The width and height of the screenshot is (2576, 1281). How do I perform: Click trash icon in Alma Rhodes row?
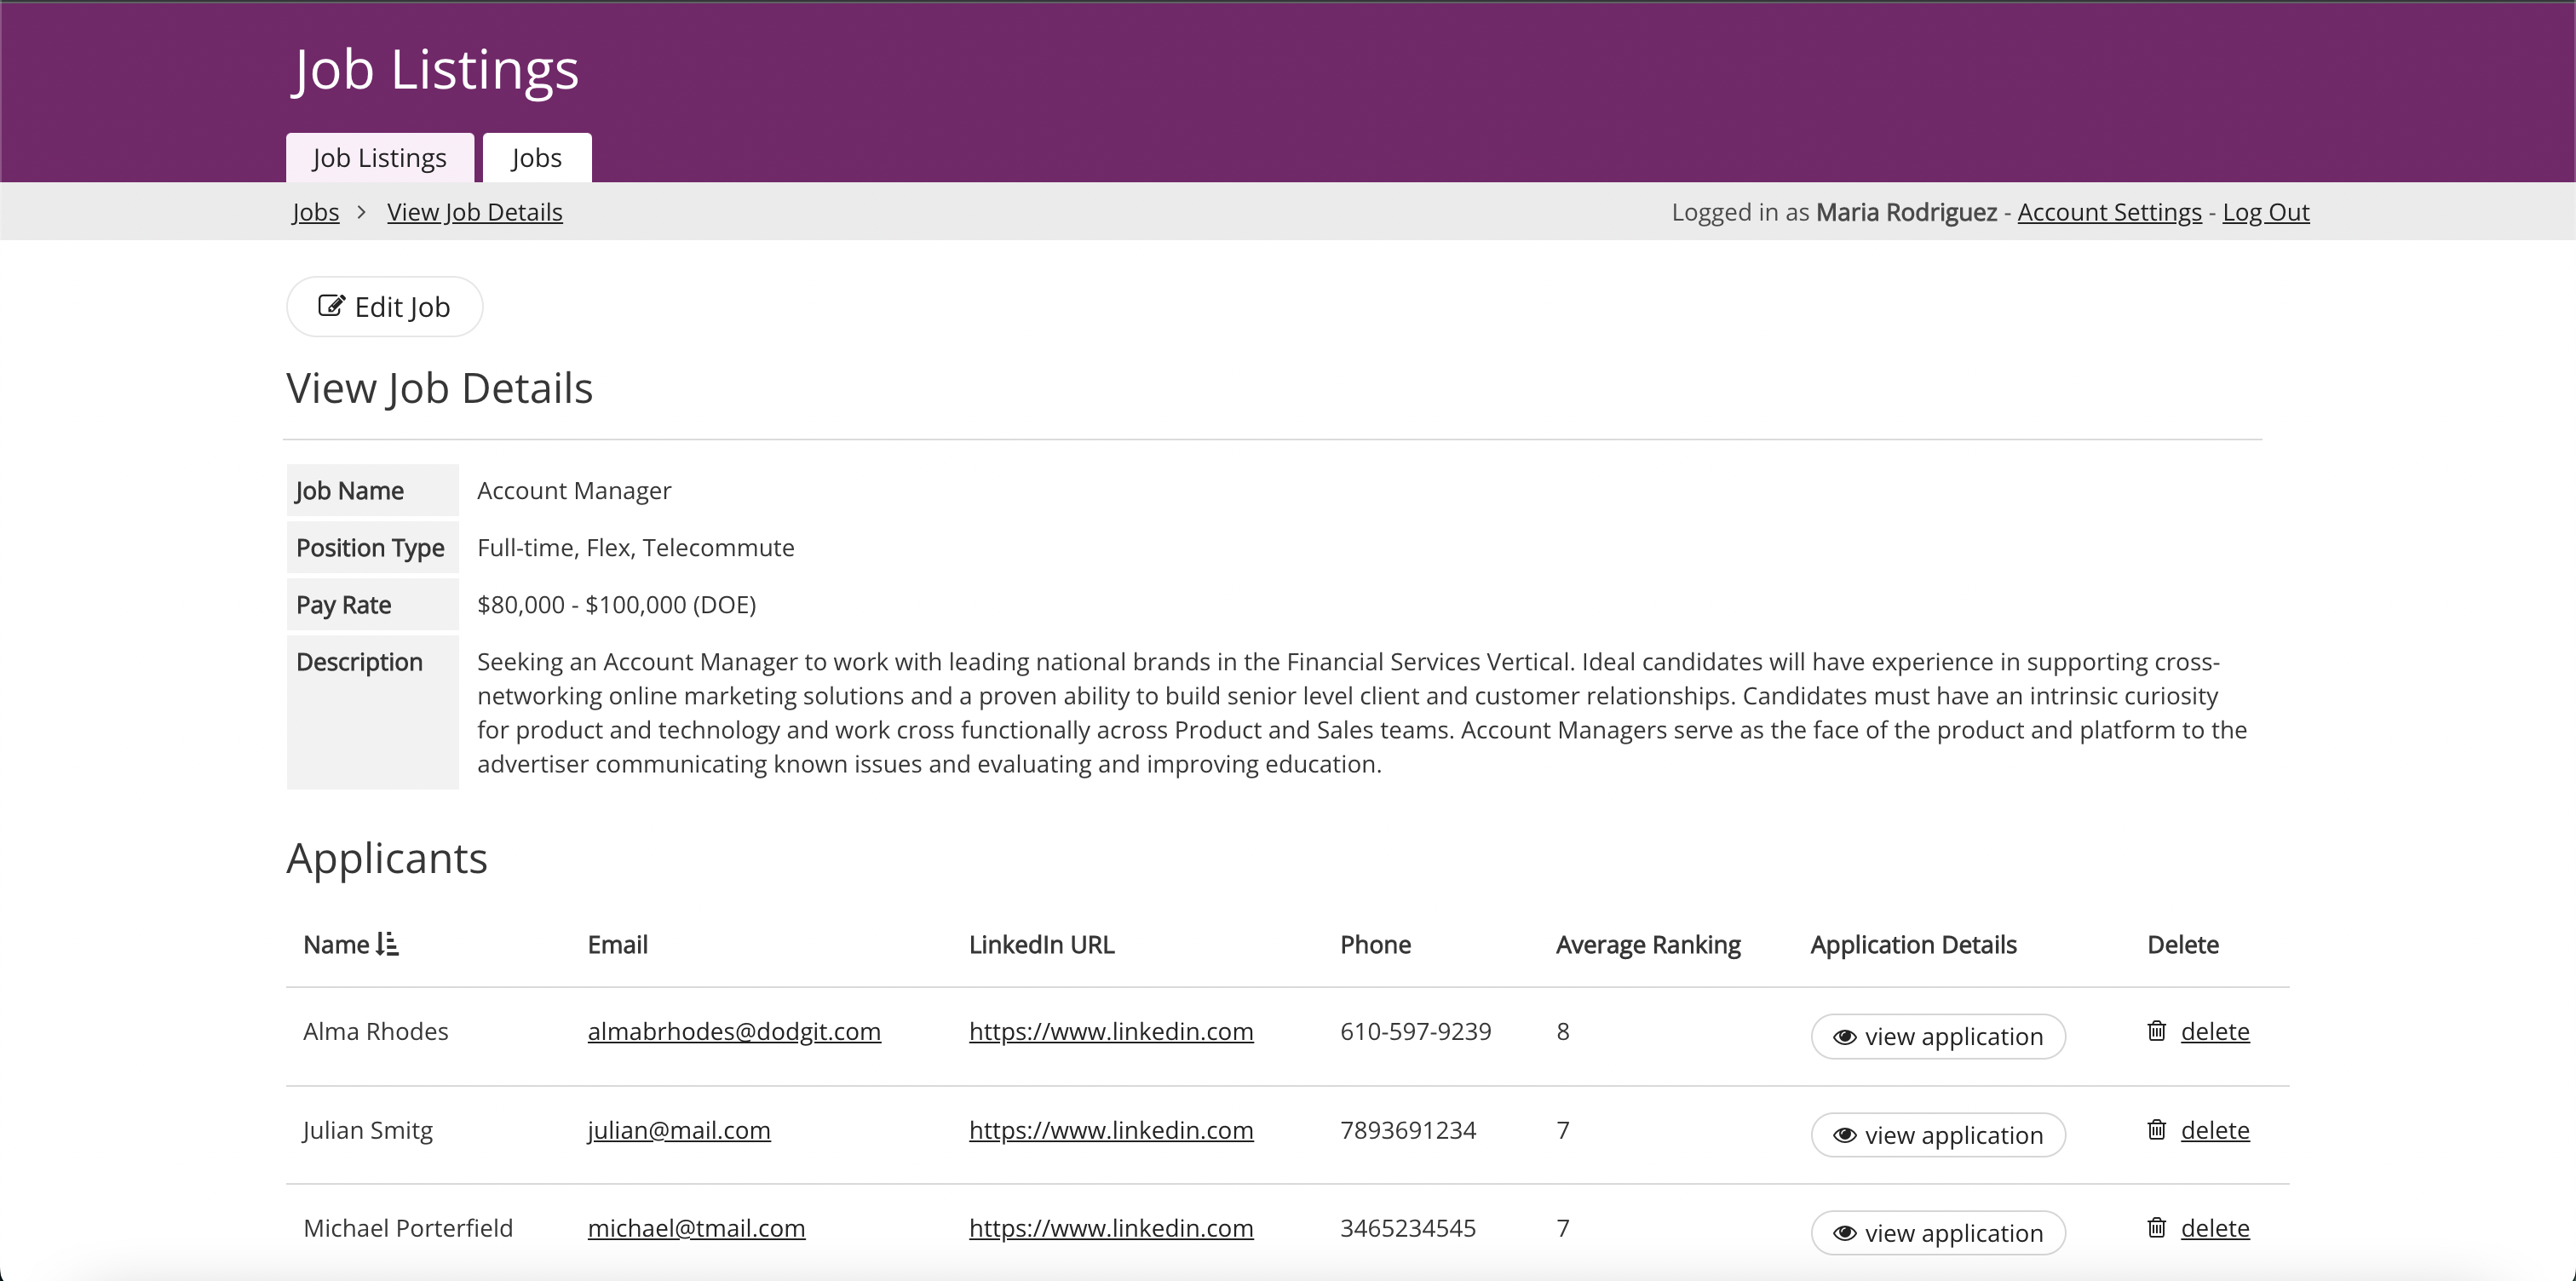click(x=2157, y=1031)
